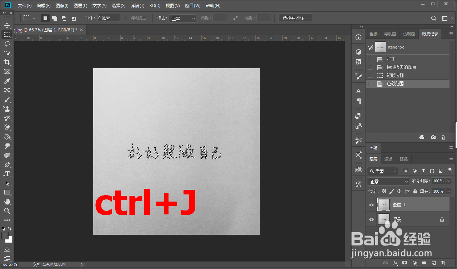Select the Healing Brush tool

click(x=7, y=90)
